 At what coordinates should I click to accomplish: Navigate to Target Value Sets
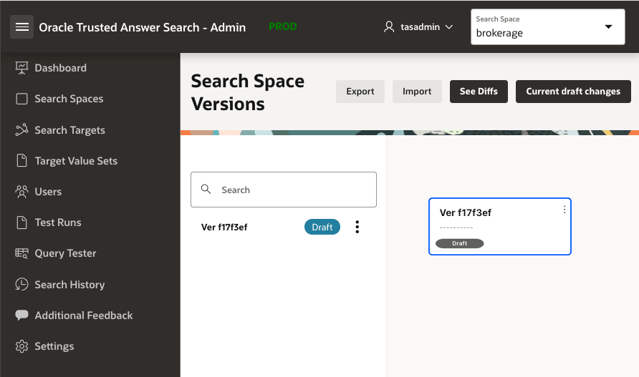(76, 161)
